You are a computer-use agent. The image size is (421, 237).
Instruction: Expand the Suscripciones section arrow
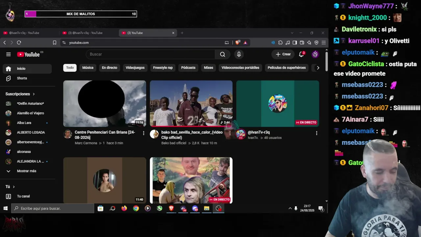click(x=34, y=94)
